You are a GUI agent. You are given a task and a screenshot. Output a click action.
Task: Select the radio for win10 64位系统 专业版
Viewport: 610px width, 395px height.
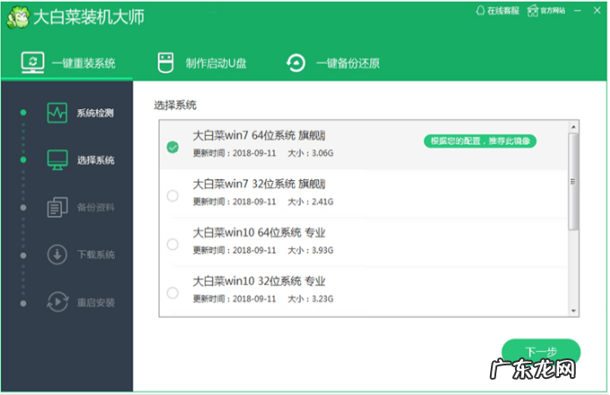click(173, 245)
